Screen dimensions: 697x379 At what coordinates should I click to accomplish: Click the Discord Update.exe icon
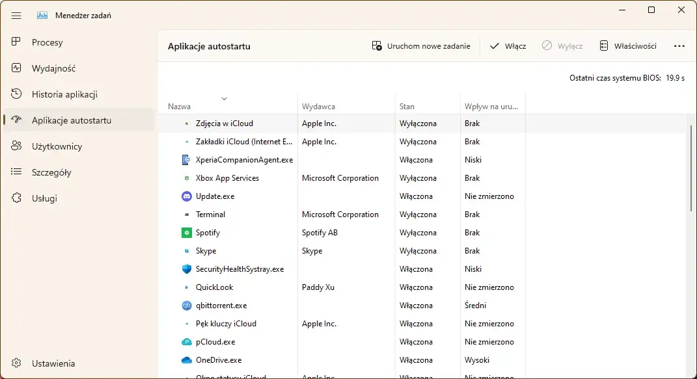click(187, 196)
